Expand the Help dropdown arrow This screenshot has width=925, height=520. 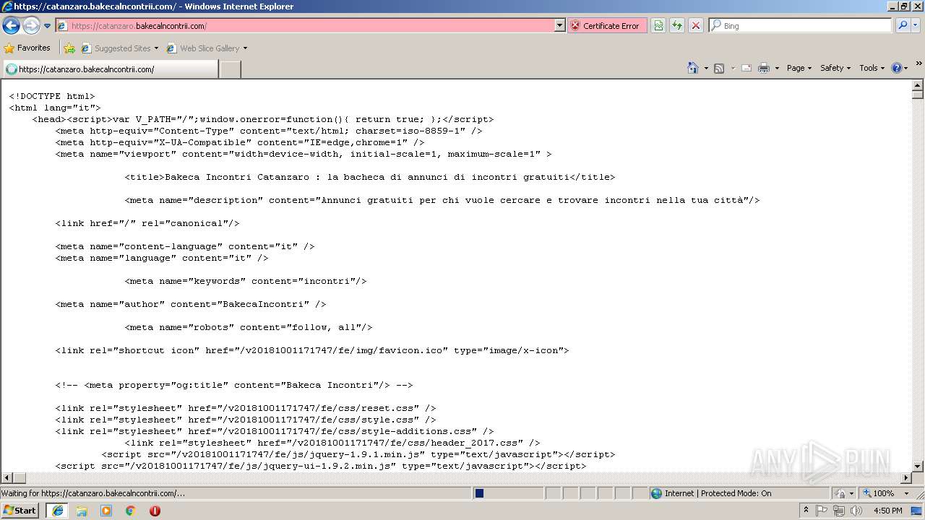906,68
